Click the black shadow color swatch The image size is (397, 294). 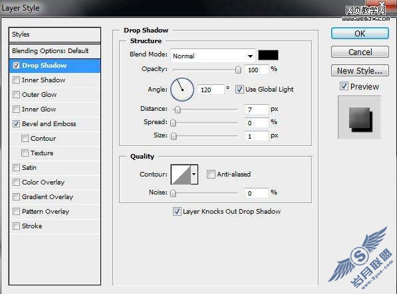(x=268, y=55)
